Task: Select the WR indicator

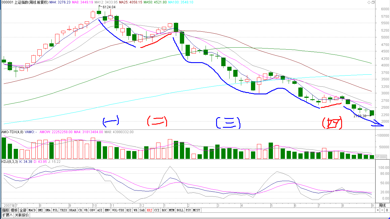Action: (136, 210)
